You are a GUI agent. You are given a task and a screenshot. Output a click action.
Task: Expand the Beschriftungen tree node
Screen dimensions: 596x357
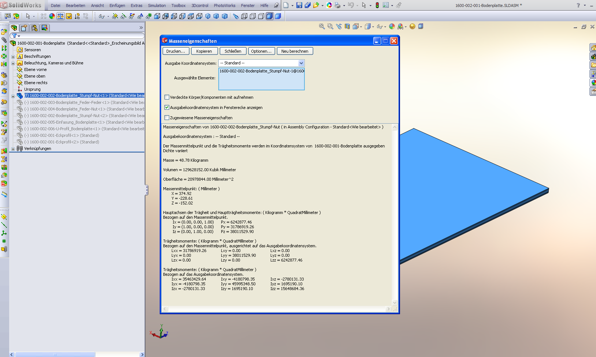pyautogui.click(x=13, y=57)
